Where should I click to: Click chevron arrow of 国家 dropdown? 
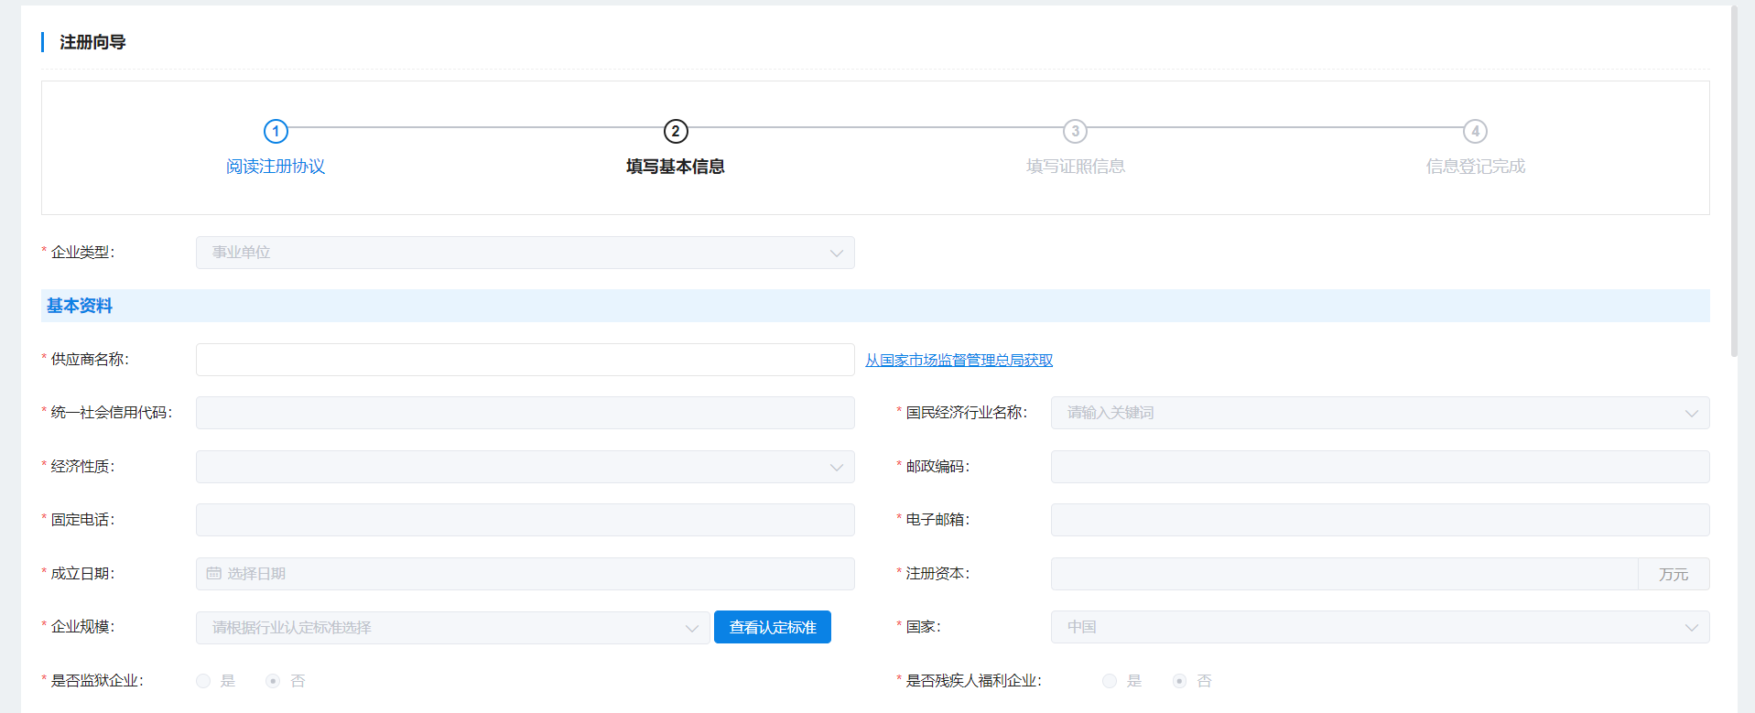point(1691,628)
